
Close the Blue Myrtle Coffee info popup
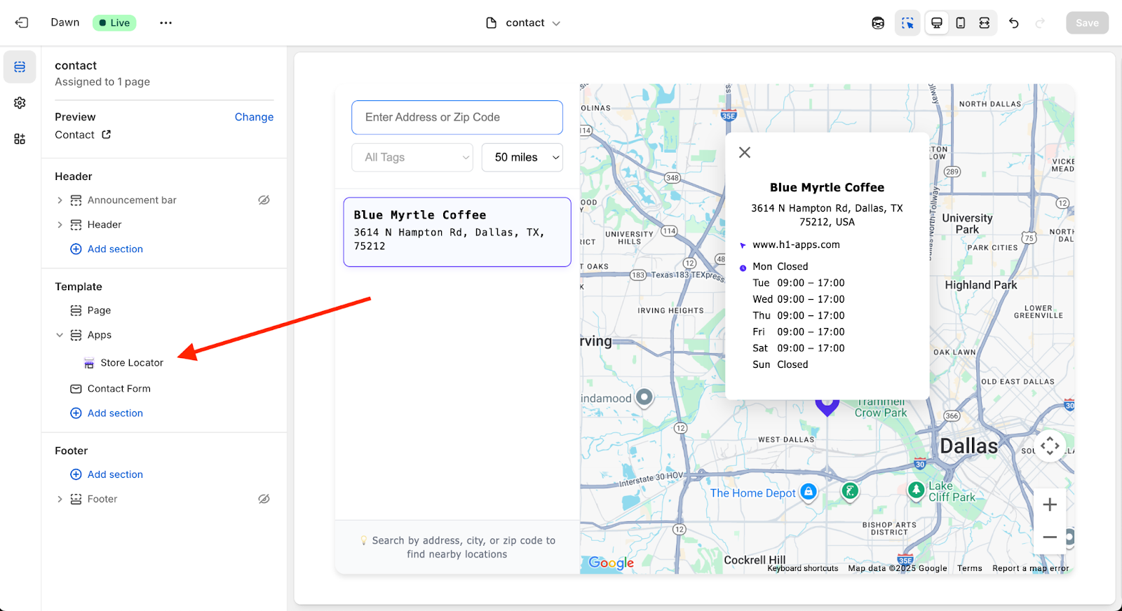pos(745,152)
